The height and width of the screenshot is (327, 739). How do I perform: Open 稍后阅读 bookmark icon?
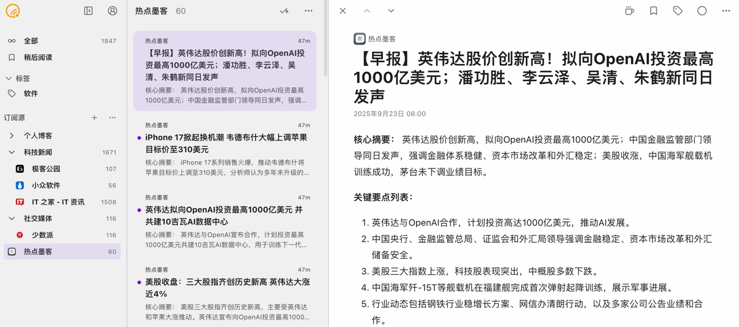coord(12,57)
